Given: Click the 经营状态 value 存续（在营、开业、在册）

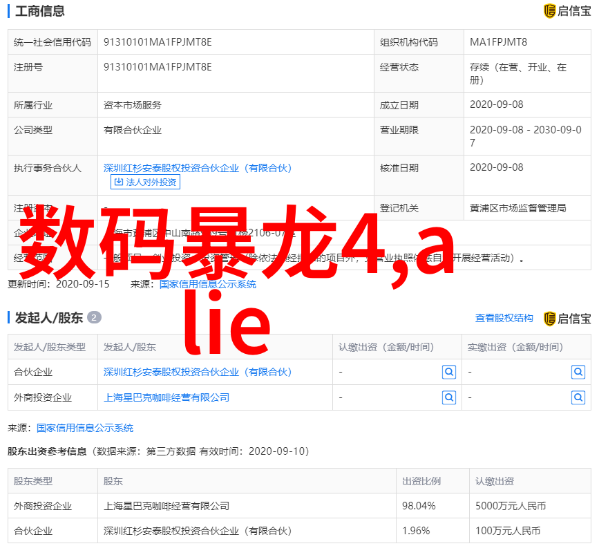Looking at the screenshot, I should pyautogui.click(x=517, y=73).
